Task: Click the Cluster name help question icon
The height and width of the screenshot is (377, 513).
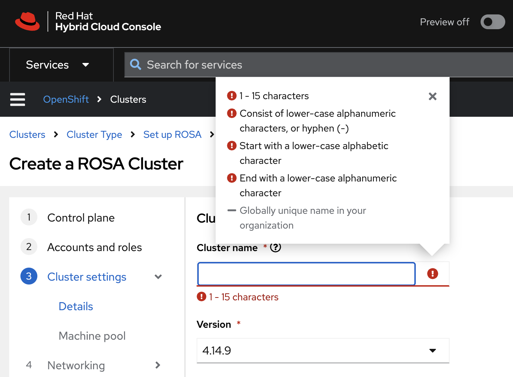Action: [x=276, y=248]
